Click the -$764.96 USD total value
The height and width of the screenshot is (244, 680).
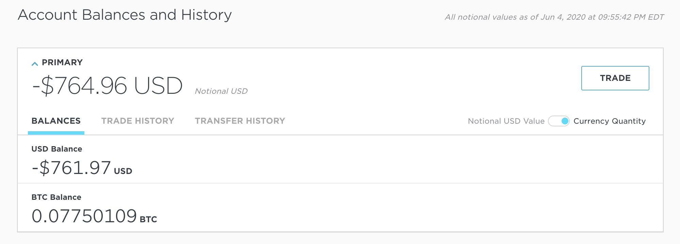107,86
